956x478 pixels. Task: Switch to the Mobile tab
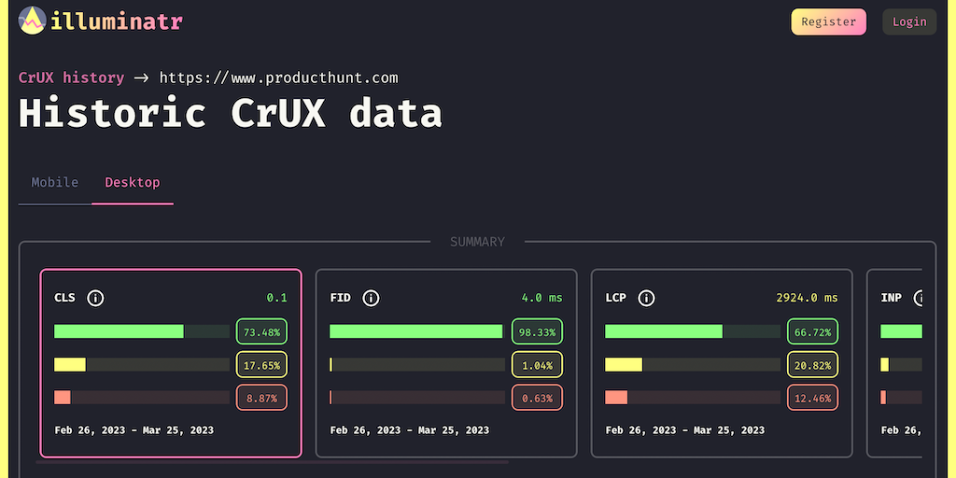point(55,182)
